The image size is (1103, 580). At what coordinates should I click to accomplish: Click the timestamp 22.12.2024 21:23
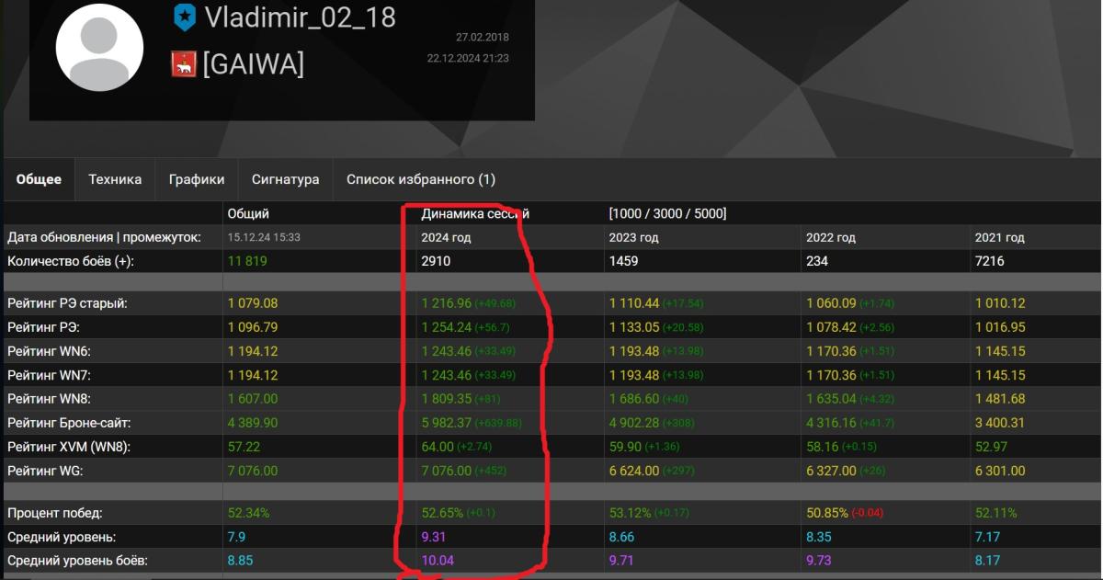[468, 58]
